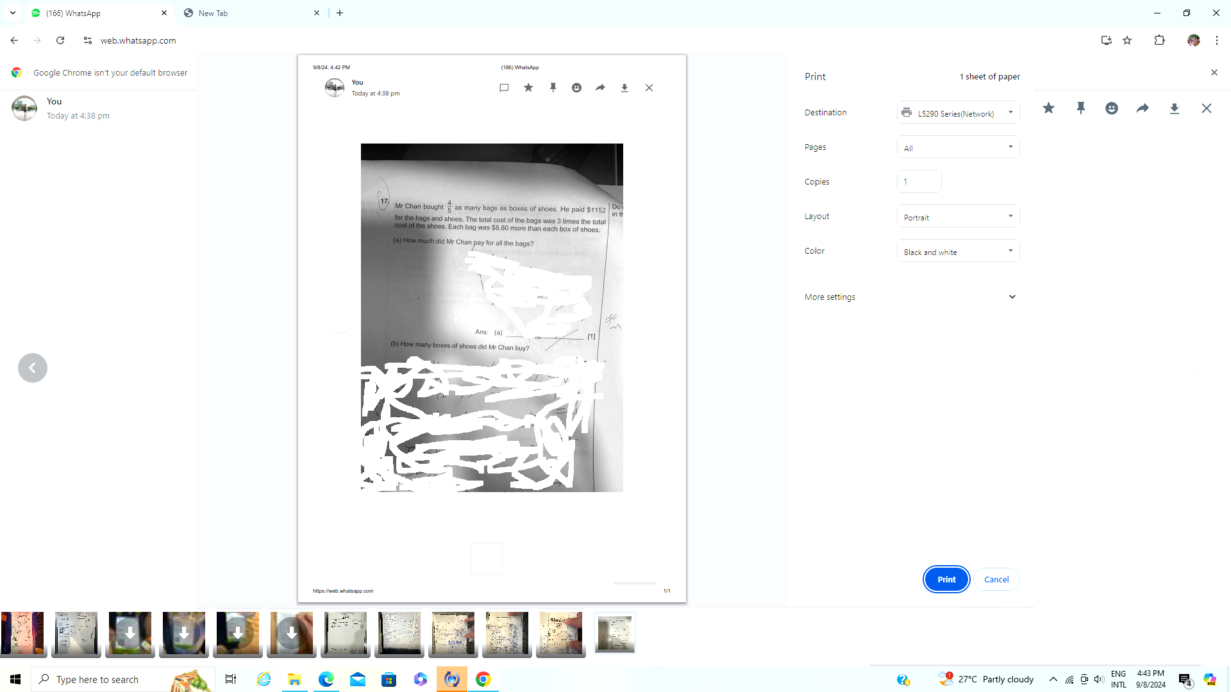Screen dimensions: 1231x692
Task: Click the Type here to search box
Action: click(122, 679)
